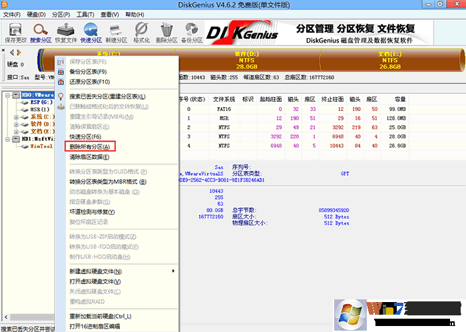Expand the 软件(D:) tree node
This screenshot has width=466, height=332.
click(x=15, y=124)
